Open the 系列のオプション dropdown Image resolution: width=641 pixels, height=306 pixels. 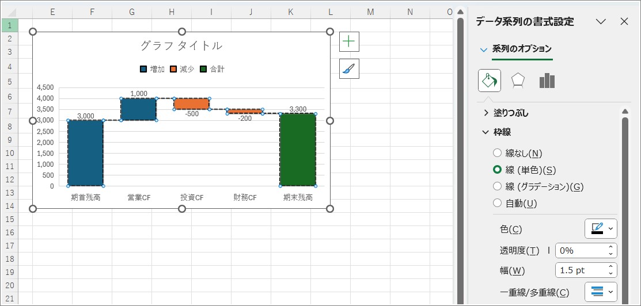[484, 49]
